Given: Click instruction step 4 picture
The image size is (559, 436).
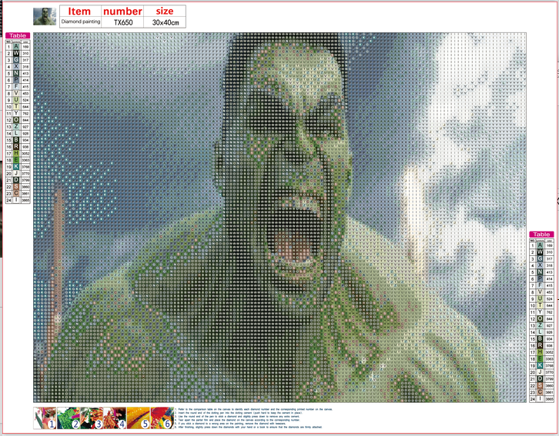Looking at the screenshot, I should click(x=115, y=419).
